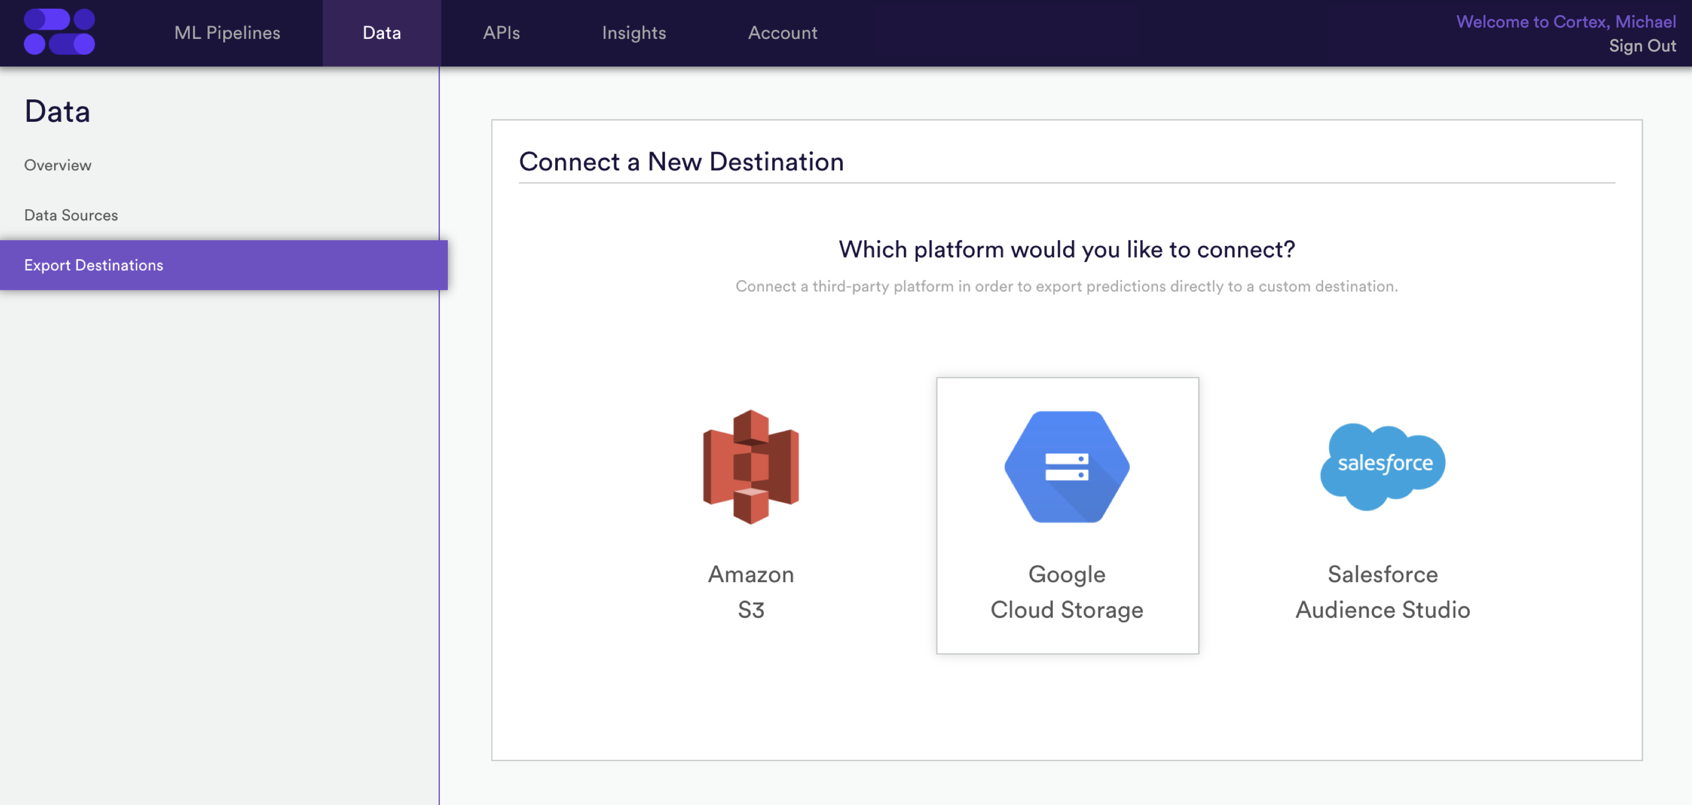Go to the APIs tab

point(501,33)
